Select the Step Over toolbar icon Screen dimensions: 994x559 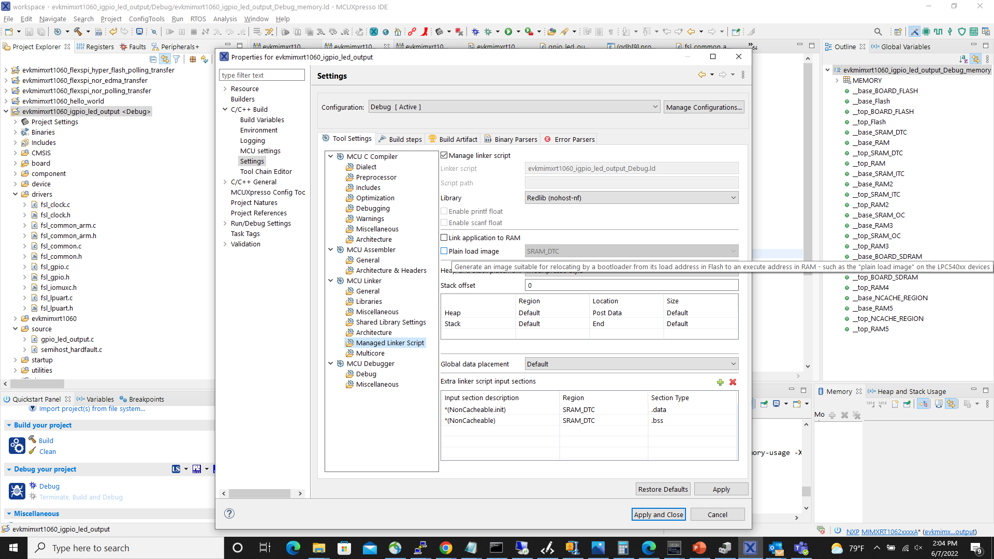point(229,32)
